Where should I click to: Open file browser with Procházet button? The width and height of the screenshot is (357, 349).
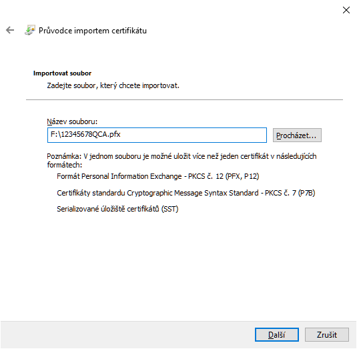[x=297, y=135]
